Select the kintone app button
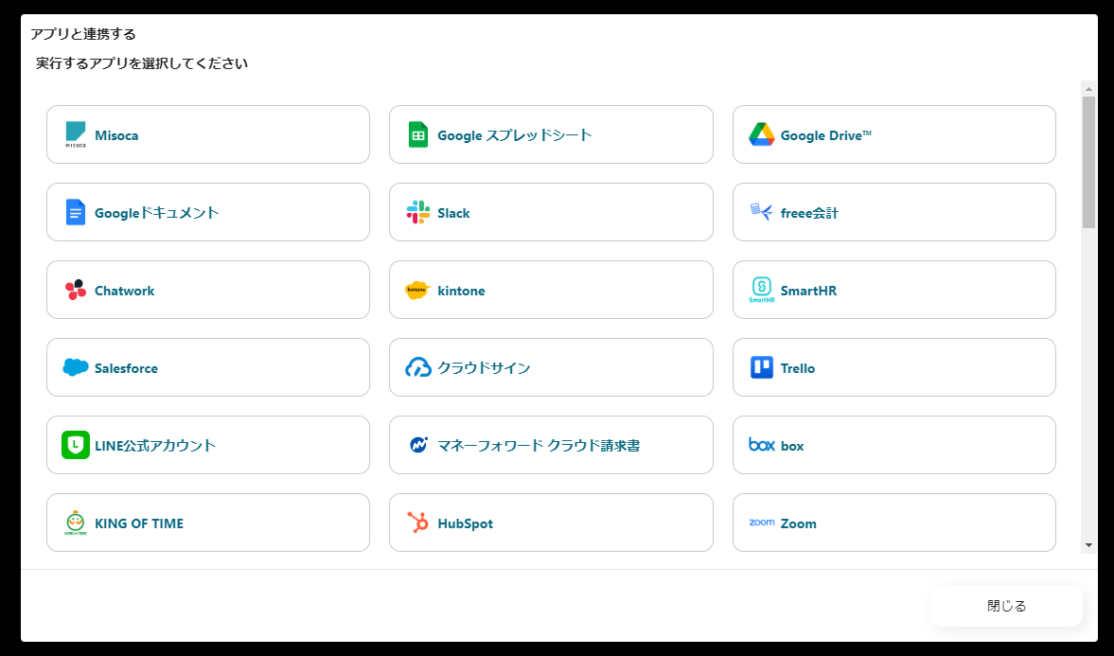 pos(551,290)
